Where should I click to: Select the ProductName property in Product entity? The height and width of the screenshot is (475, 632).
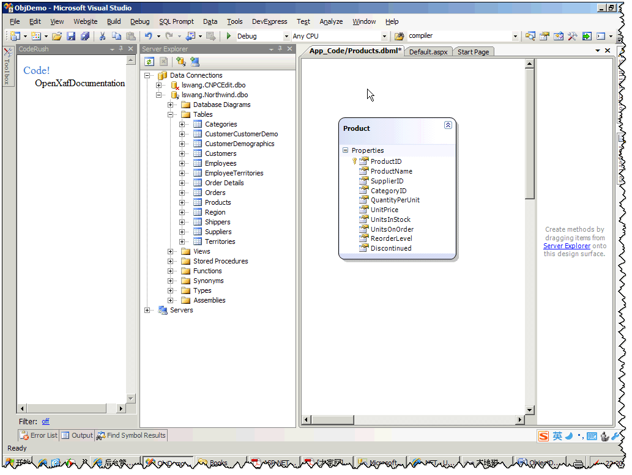(391, 171)
